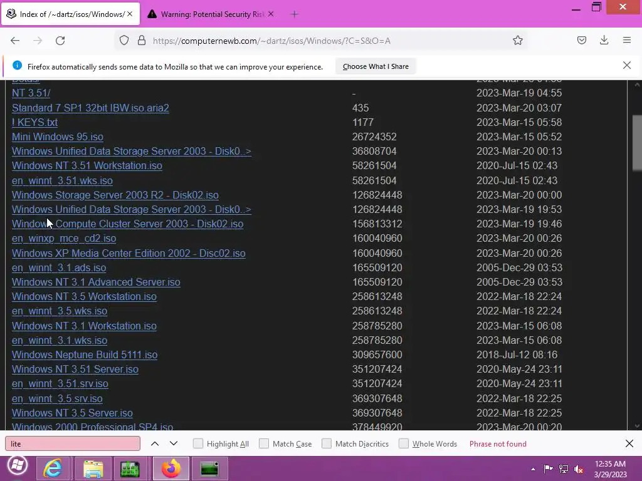This screenshot has width=642, height=481.
Task: Download Windows NT 3.1 Advanced Server.iso
Action: point(96,282)
